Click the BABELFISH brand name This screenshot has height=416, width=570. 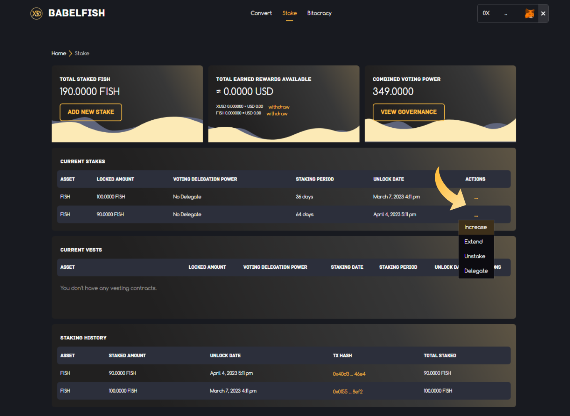coord(77,13)
